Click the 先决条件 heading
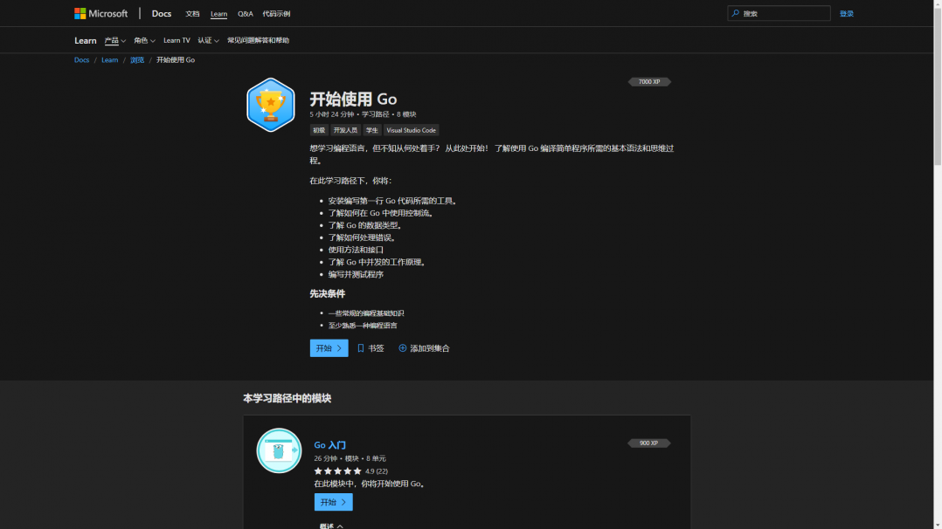The height and width of the screenshot is (529, 942). 328,293
